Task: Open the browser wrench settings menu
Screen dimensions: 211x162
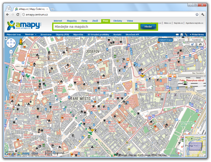Action: [203, 15]
